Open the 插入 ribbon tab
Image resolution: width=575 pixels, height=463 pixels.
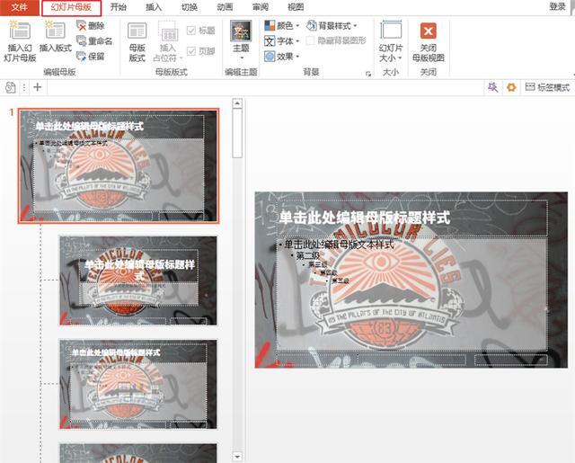[154, 7]
